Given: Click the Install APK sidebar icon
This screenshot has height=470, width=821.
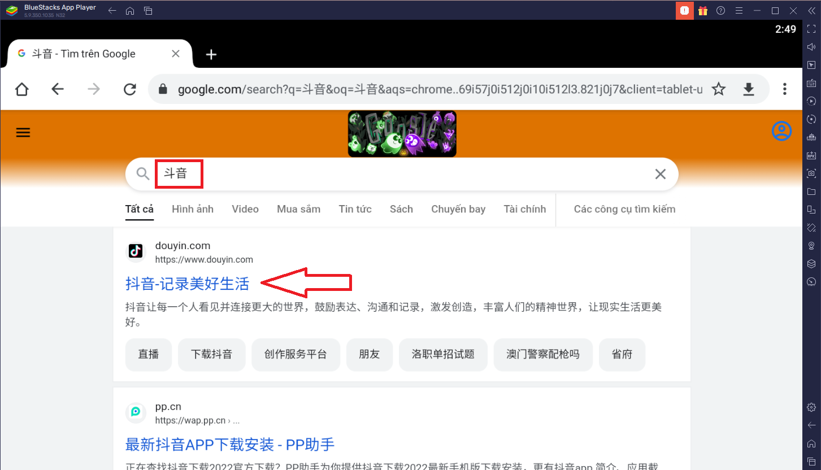Looking at the screenshot, I should click(x=811, y=155).
